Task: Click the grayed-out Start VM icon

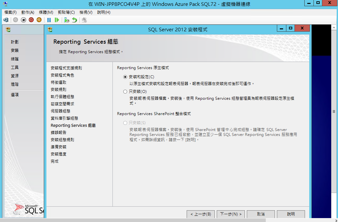Action: (15, 20)
